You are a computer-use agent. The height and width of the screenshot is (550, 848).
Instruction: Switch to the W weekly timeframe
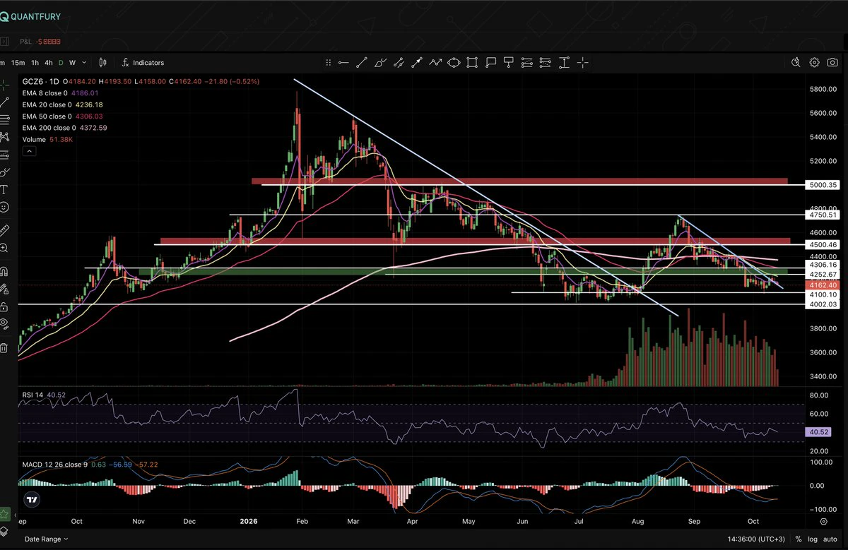[x=72, y=63]
